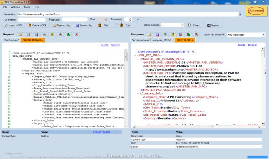Click into the Destination URL field
269x159 pixels.
click(128, 14)
